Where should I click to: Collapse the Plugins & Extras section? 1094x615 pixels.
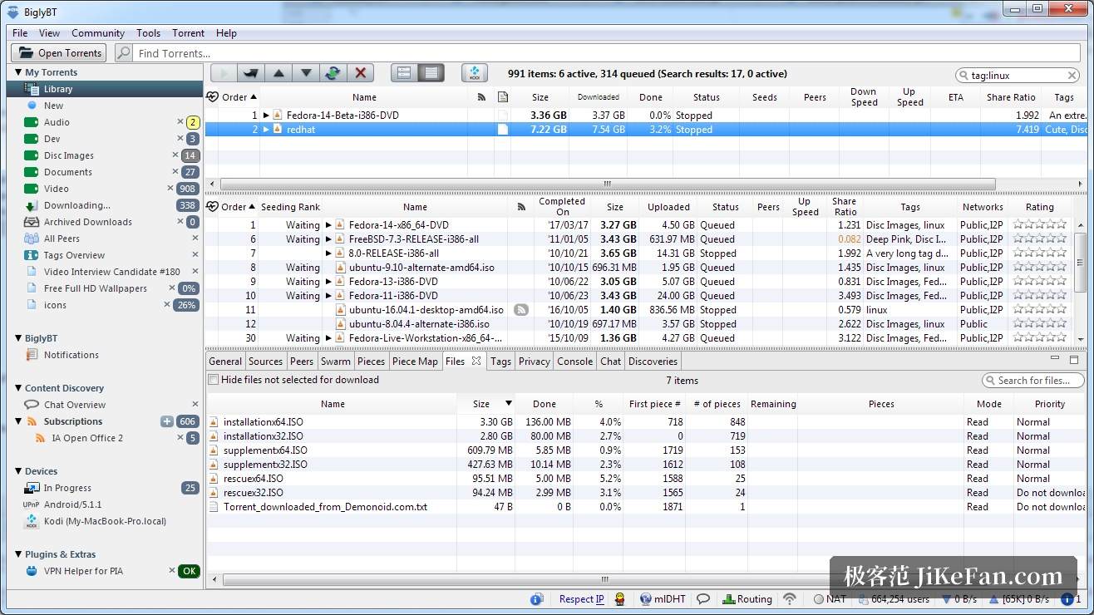click(18, 554)
